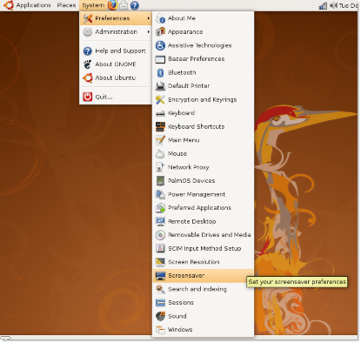Open Help and Support
Image resolution: width=361 pixels, height=343 pixels.
[x=116, y=50]
